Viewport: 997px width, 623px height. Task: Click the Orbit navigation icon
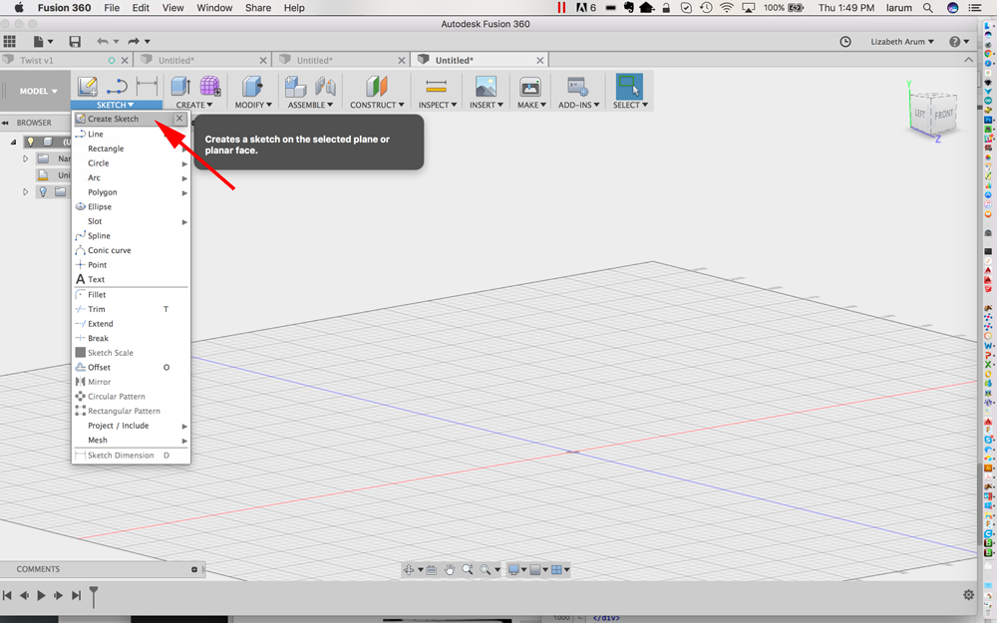point(409,569)
